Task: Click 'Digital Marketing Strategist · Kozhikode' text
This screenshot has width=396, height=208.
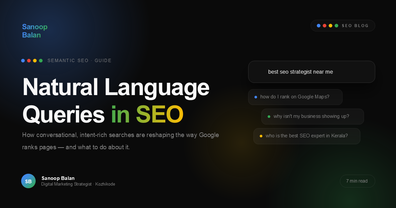Action: pos(78,184)
